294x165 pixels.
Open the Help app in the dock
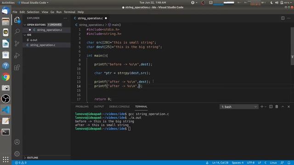[x=6, y=66]
